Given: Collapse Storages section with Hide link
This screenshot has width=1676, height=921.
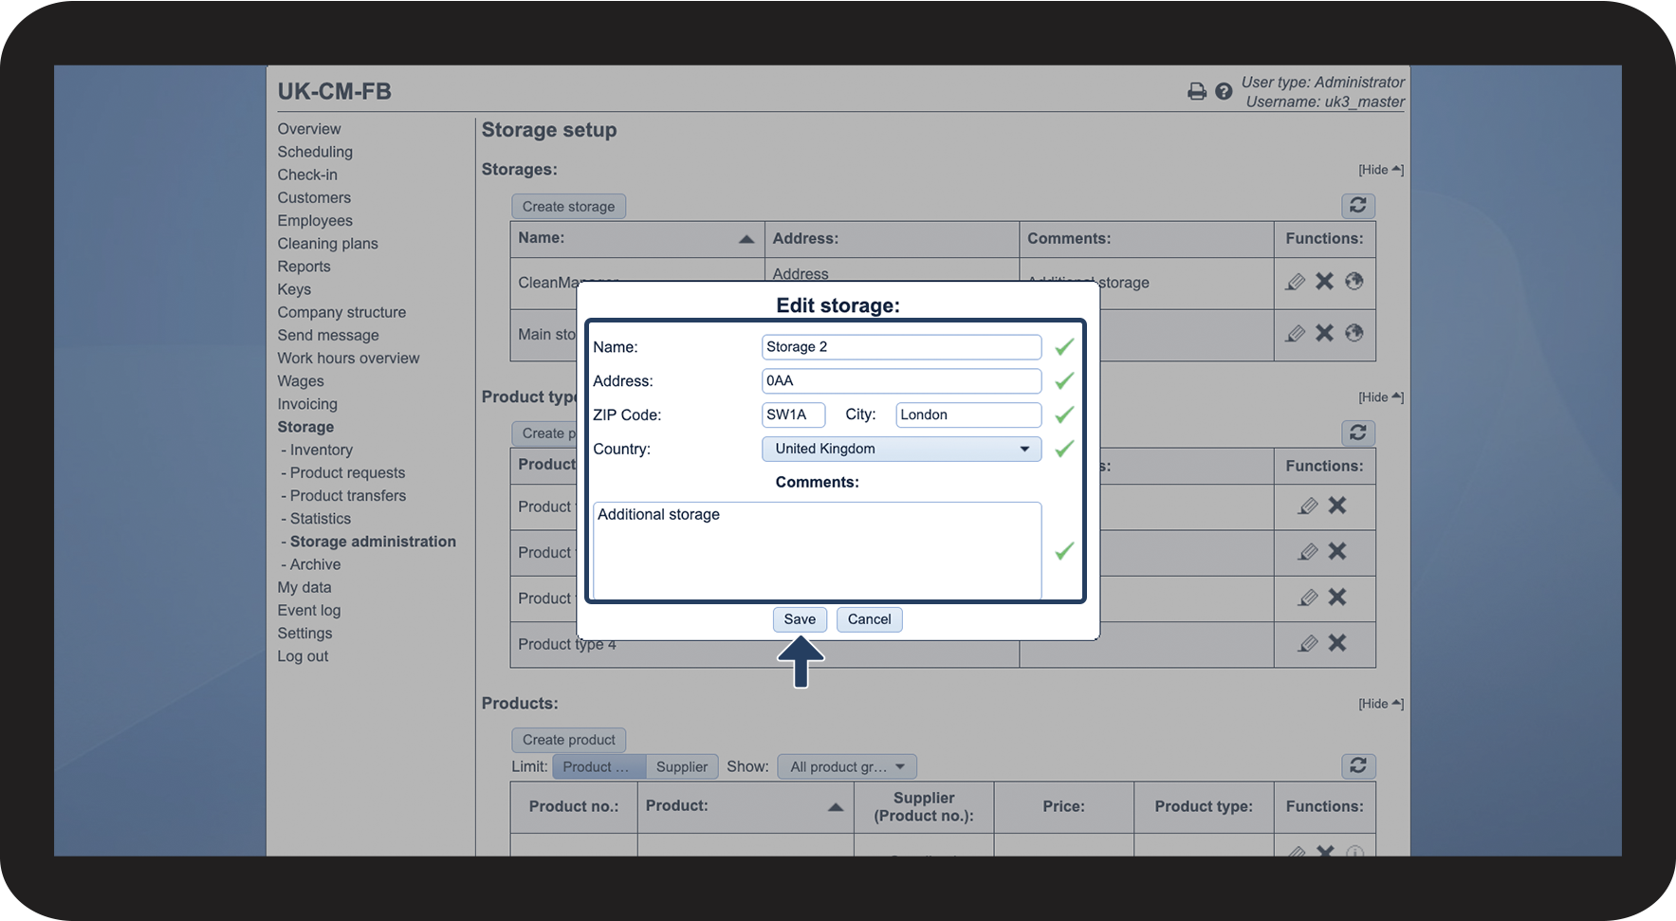Looking at the screenshot, I should tap(1380, 170).
